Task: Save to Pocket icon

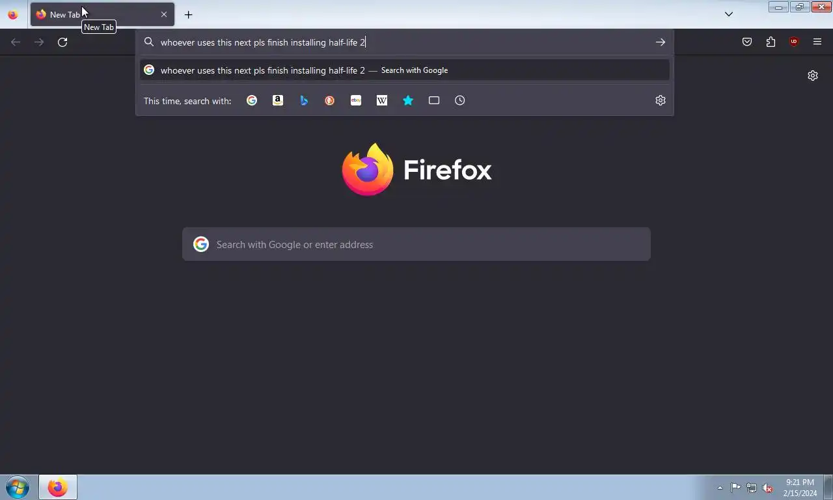Action: (x=747, y=42)
